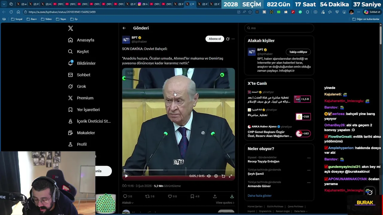Click the X logo in sidebar
383x215 pixels.
tap(71, 28)
